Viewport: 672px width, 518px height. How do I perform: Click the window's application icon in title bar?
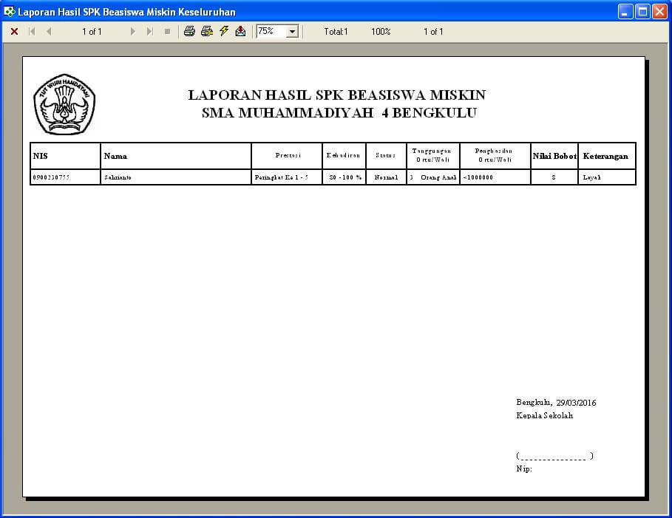tap(9, 12)
